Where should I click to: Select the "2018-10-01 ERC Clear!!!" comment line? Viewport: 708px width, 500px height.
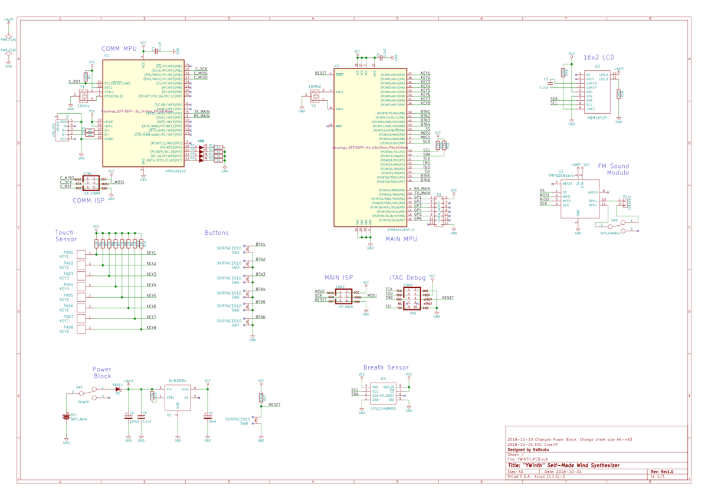[534, 445]
